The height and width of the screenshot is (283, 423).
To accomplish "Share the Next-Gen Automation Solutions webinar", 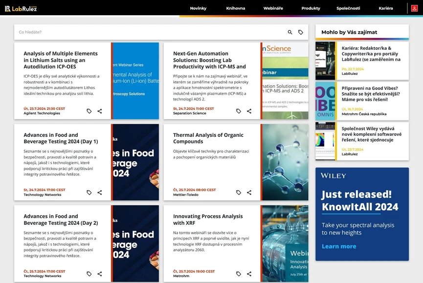I will (249, 111).
